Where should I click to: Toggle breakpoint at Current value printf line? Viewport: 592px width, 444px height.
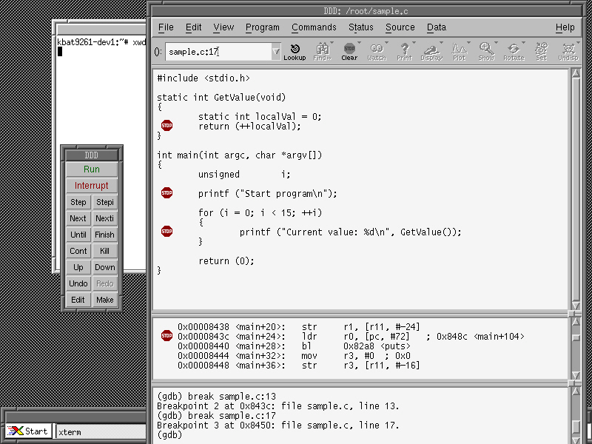pos(166,232)
